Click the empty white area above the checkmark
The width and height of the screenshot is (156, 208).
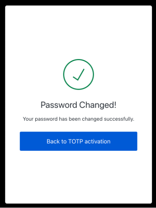(78, 32)
